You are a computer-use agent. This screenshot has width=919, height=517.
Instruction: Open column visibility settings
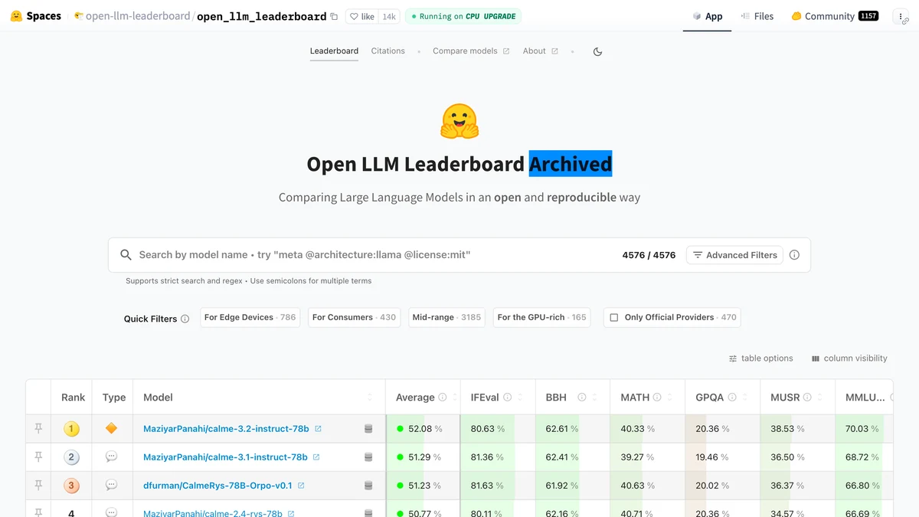pyautogui.click(x=849, y=358)
